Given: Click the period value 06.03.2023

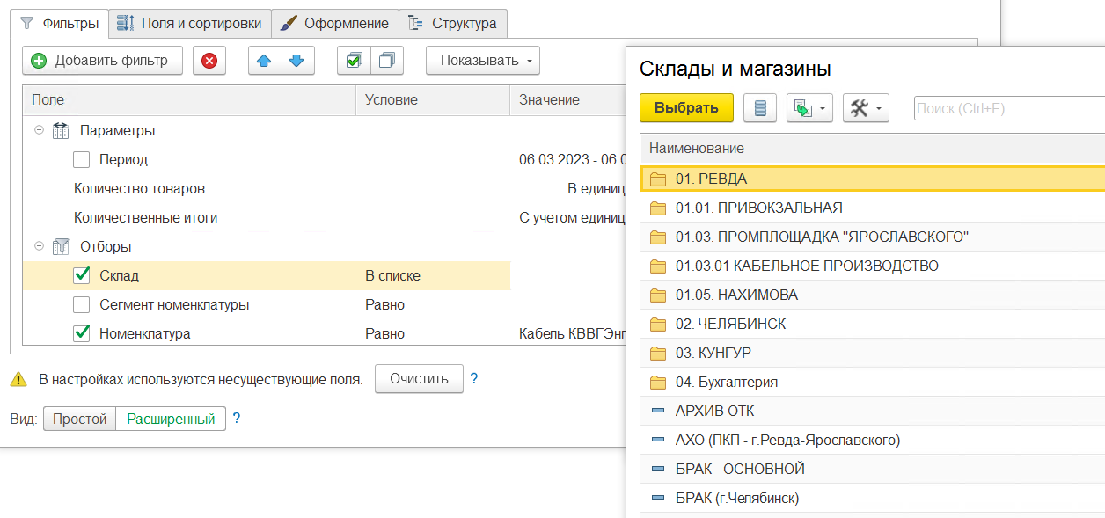Looking at the screenshot, I should click(x=571, y=159).
